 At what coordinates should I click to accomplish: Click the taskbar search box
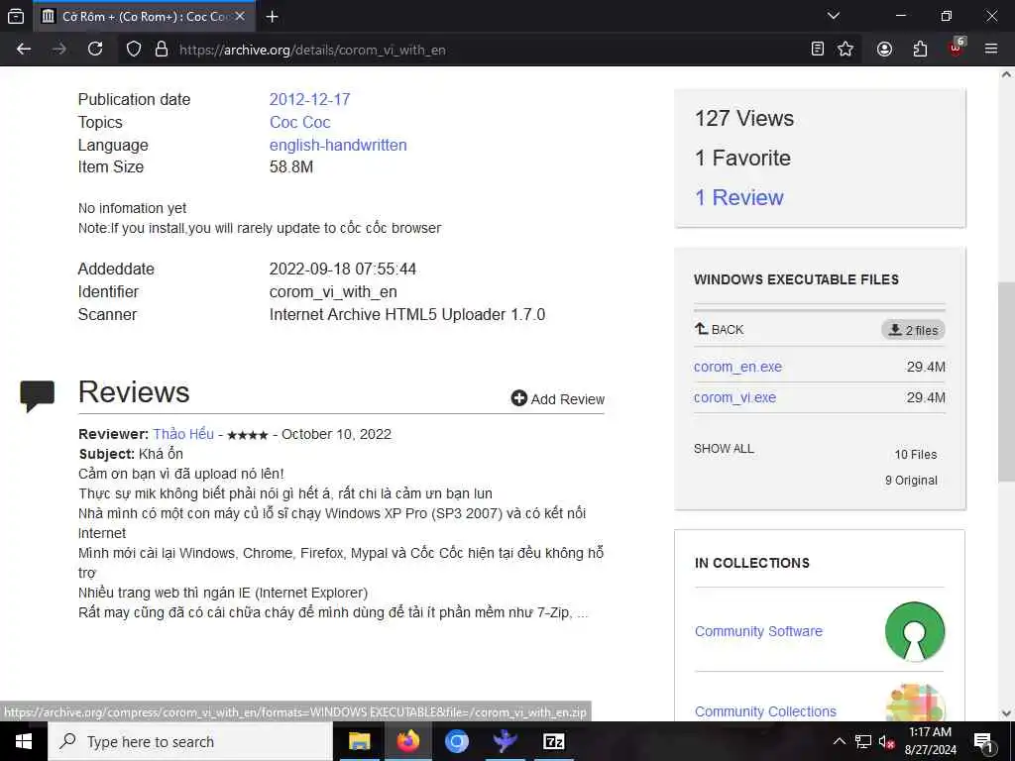pyautogui.click(x=190, y=741)
